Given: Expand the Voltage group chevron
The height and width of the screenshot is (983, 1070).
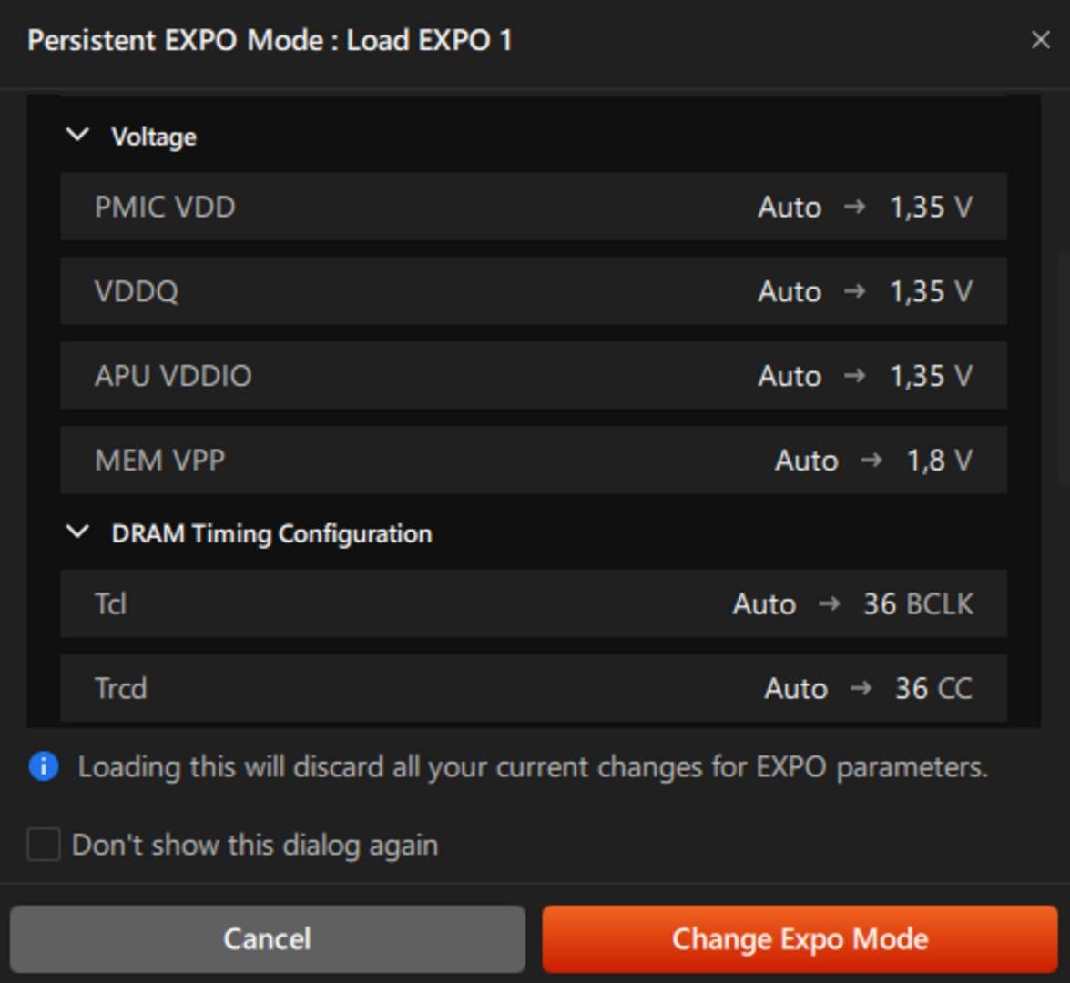Looking at the screenshot, I should 78,135.
